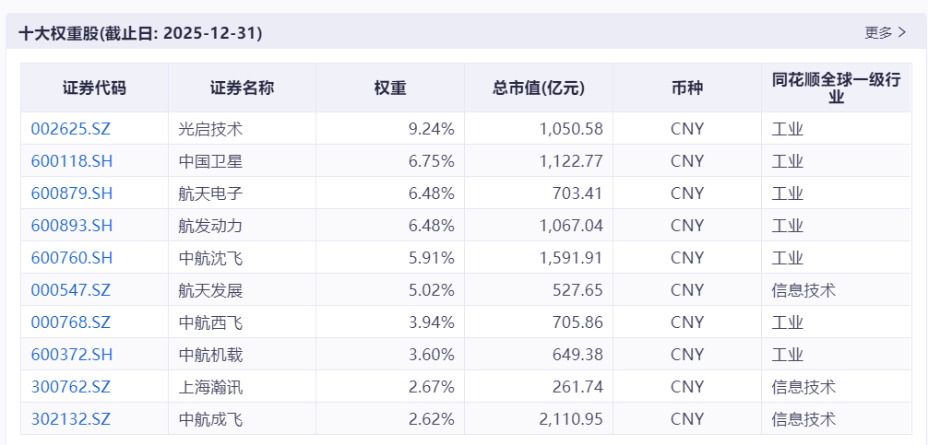Viewport: 928px width, 445px height.
Task: Click the 十大权重股 section title
Action: coord(140,33)
